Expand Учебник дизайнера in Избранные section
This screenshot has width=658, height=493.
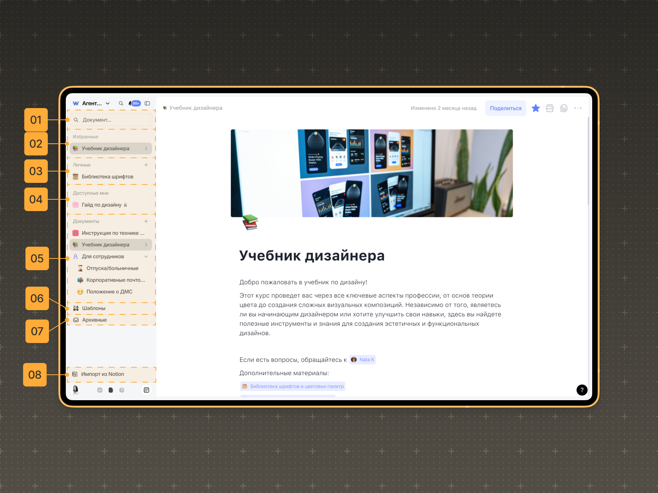coord(146,148)
